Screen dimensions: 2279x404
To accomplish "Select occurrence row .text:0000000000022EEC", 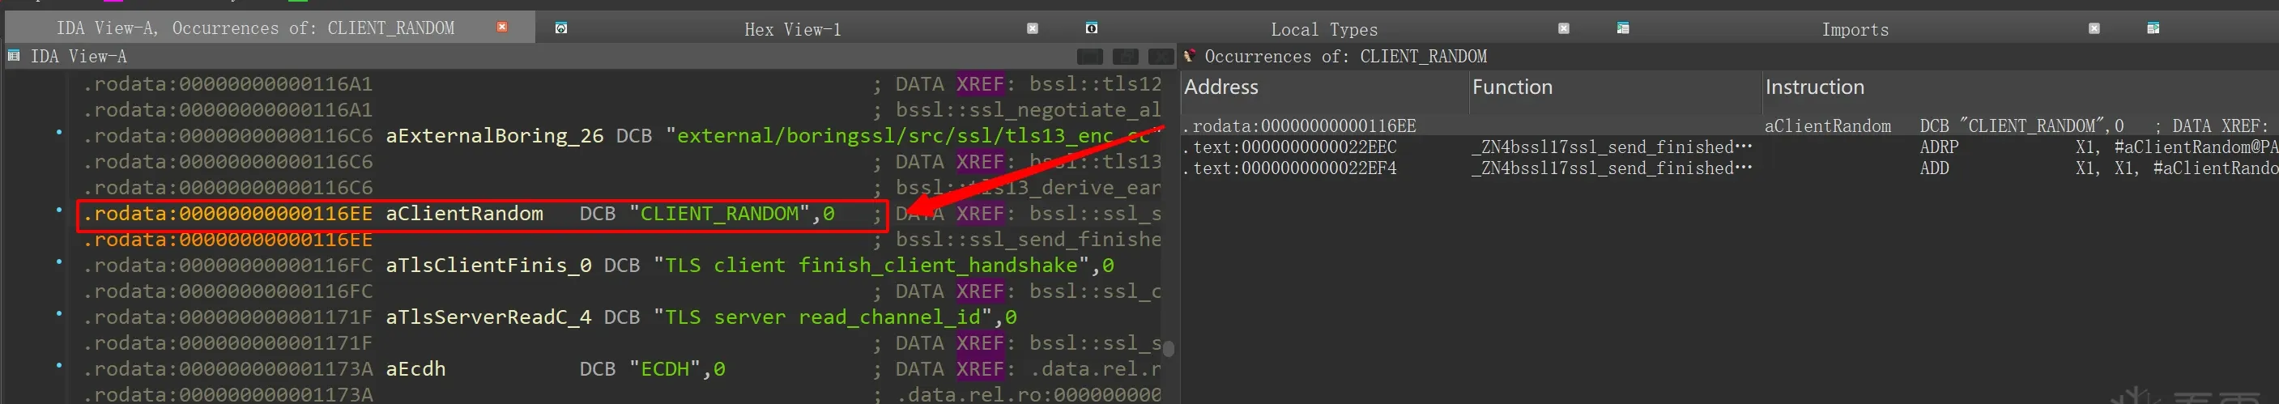I will [x=1730, y=147].
